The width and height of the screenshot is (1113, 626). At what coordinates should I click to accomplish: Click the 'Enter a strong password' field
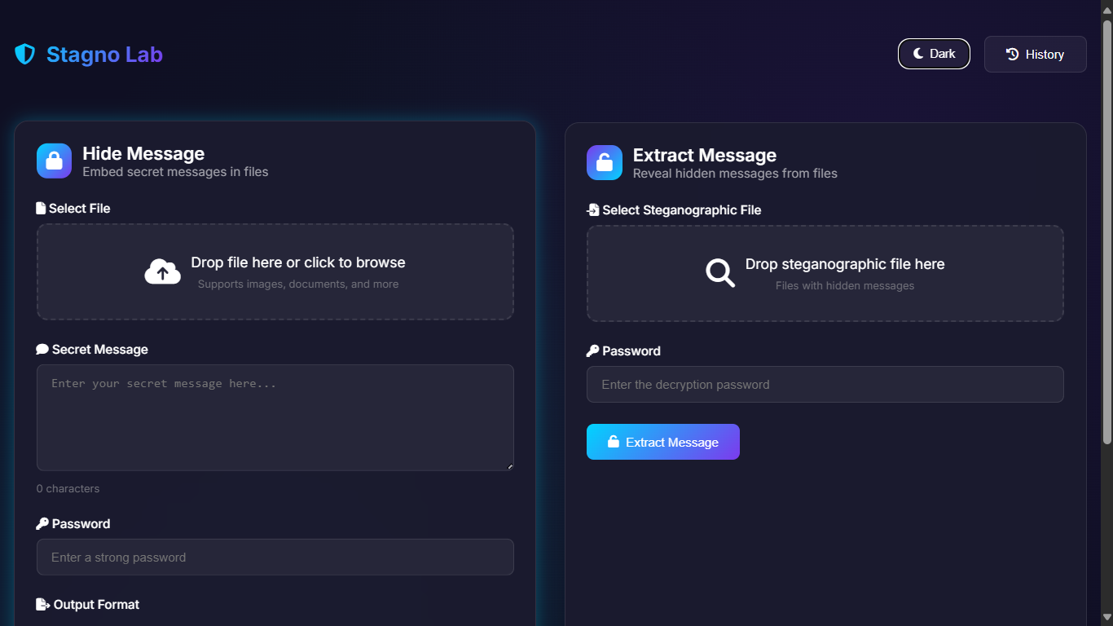[275, 558]
